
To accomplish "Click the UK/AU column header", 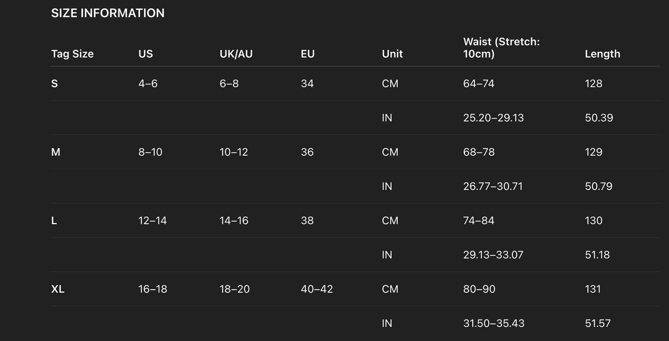I will pyautogui.click(x=236, y=54).
